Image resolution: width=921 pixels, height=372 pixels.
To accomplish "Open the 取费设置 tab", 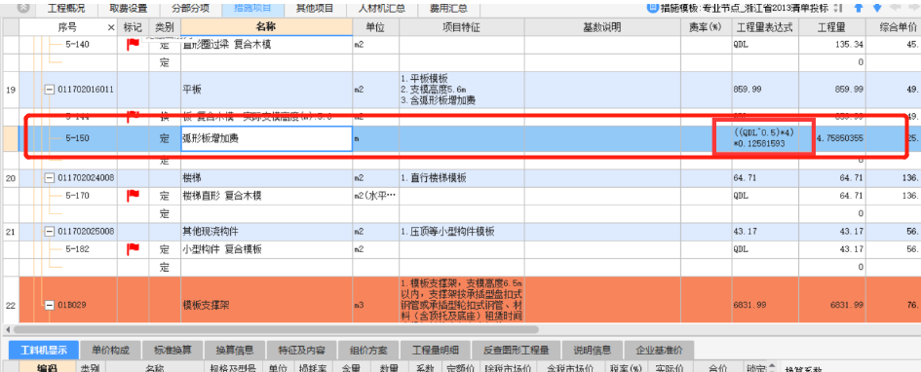I will (x=129, y=8).
